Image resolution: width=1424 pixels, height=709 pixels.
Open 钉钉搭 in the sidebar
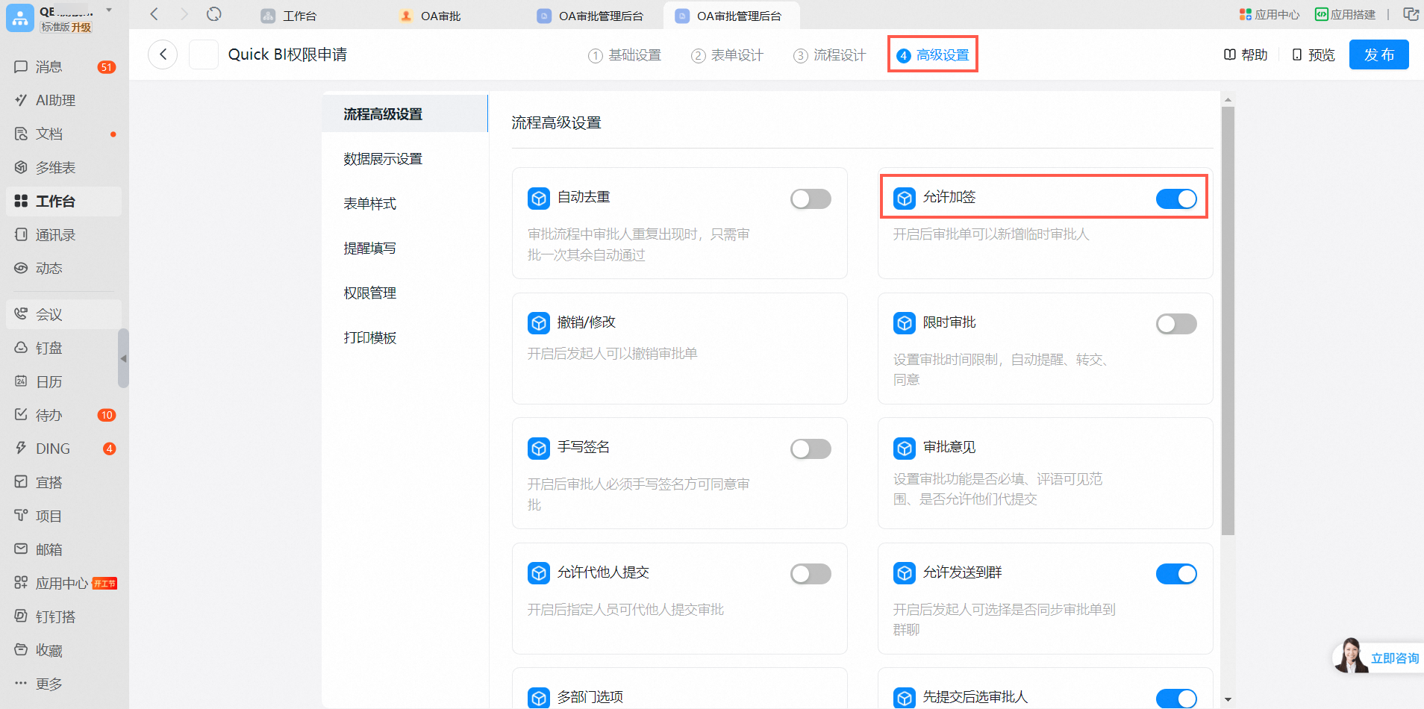click(x=63, y=617)
